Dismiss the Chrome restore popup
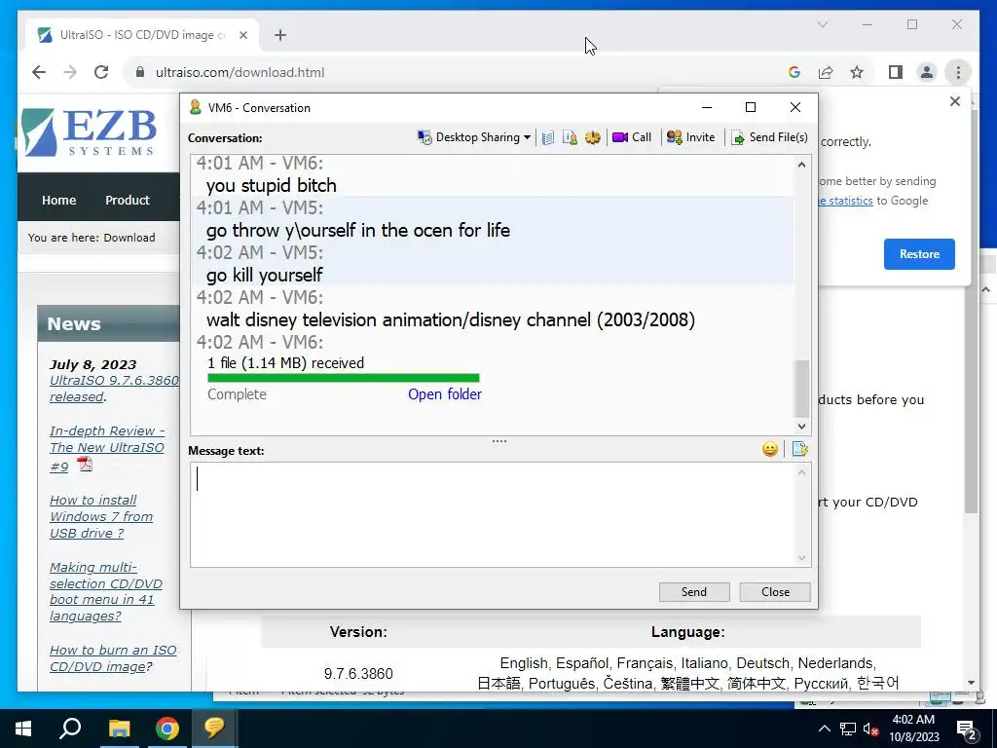Screen dimensions: 997x748 tap(955, 101)
